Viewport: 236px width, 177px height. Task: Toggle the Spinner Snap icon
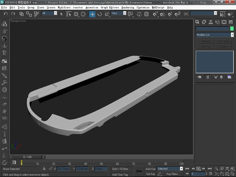(177, 14)
